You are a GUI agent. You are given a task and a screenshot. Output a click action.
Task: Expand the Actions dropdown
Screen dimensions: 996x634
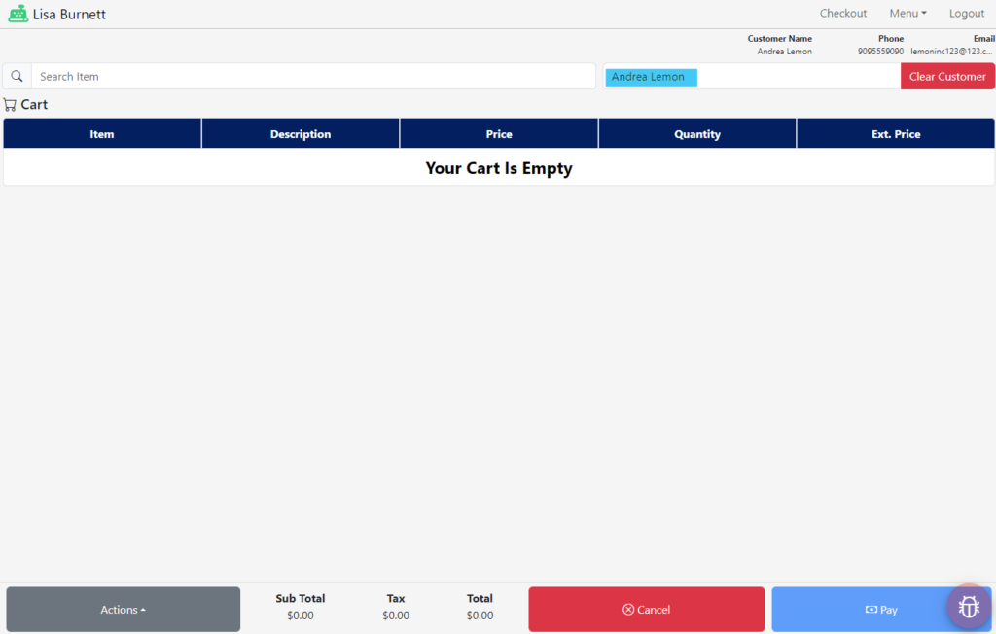[x=123, y=609]
